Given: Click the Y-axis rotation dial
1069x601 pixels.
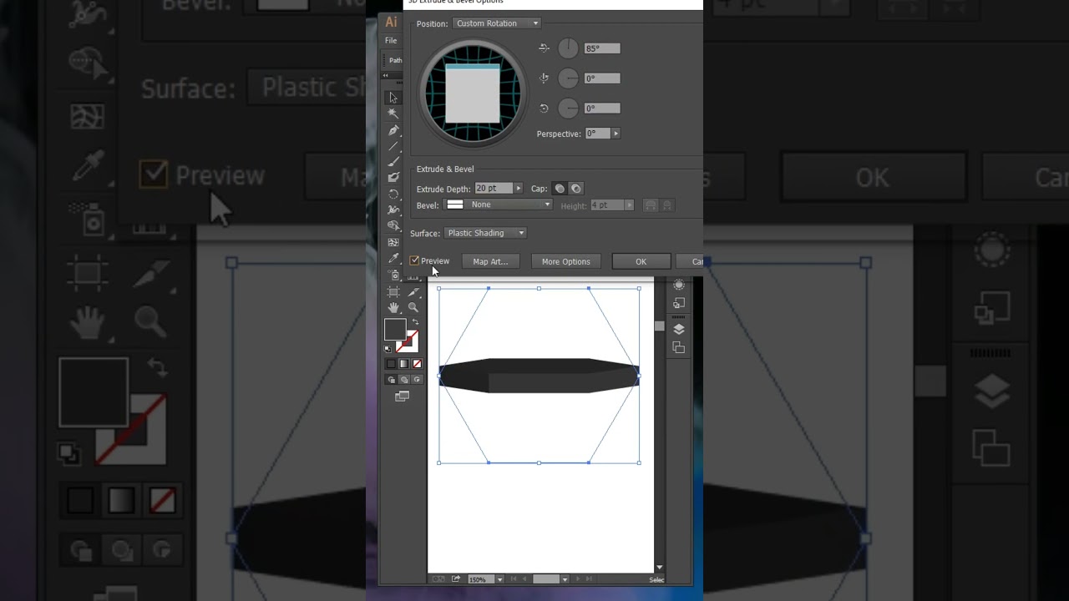Looking at the screenshot, I should point(568,78).
